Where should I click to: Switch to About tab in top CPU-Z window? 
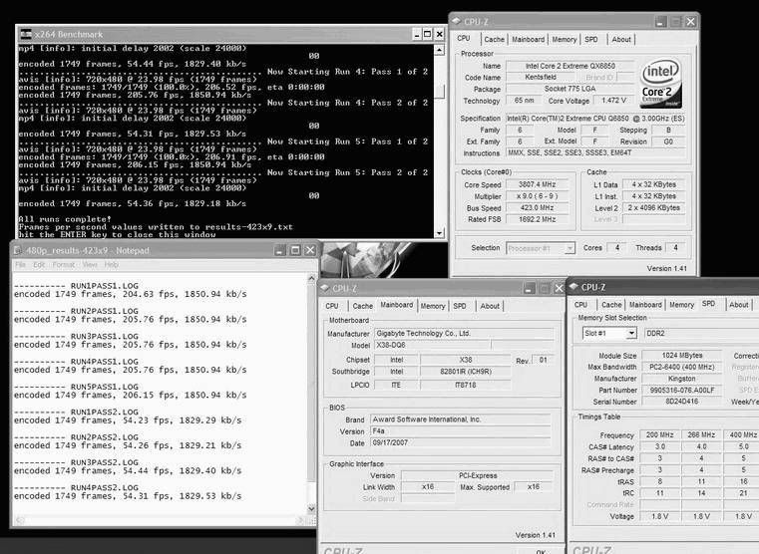pyautogui.click(x=621, y=39)
